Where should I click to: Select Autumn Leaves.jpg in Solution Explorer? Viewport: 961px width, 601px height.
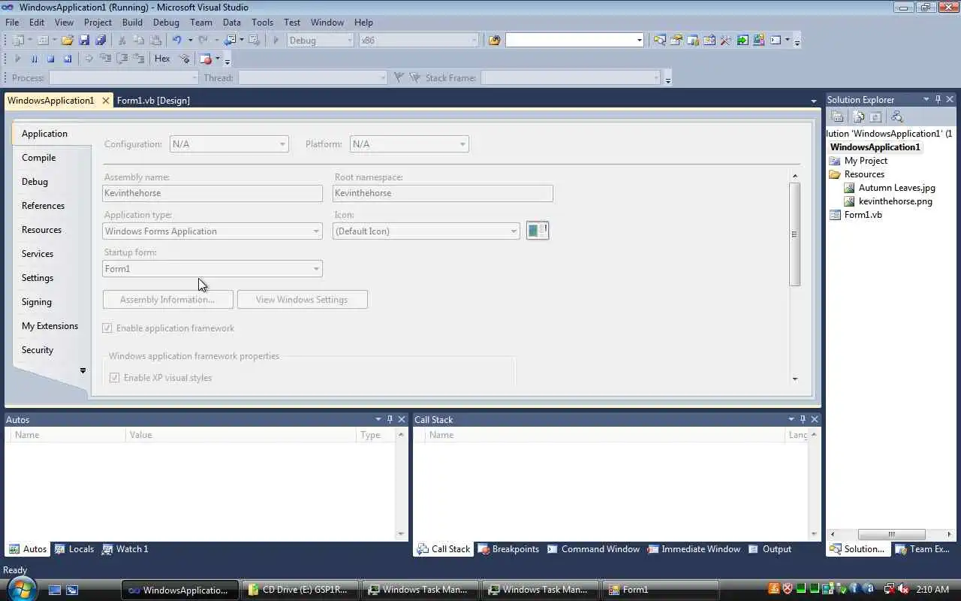pyautogui.click(x=896, y=188)
